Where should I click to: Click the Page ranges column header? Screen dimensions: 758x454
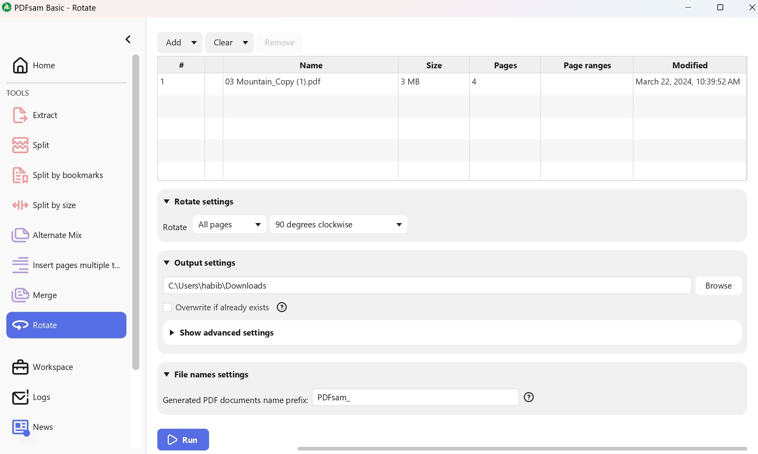[x=587, y=65]
